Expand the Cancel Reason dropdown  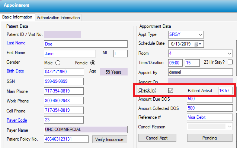pos(230,127)
